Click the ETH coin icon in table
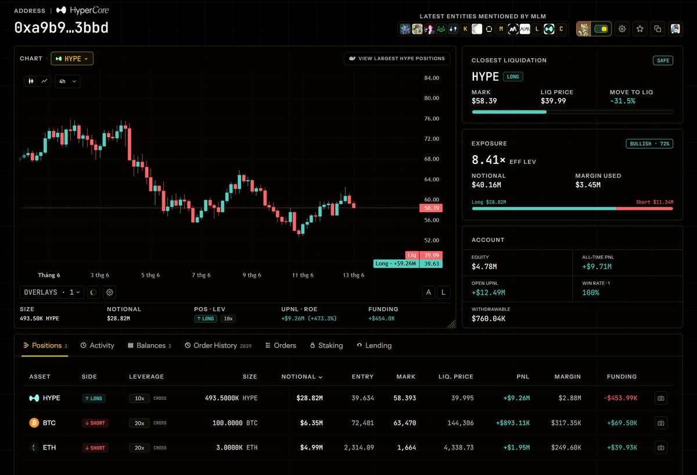This screenshot has width=697, height=475. pyautogui.click(x=34, y=448)
